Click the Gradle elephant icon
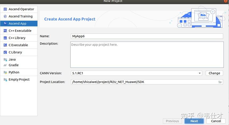 click(x=5, y=65)
